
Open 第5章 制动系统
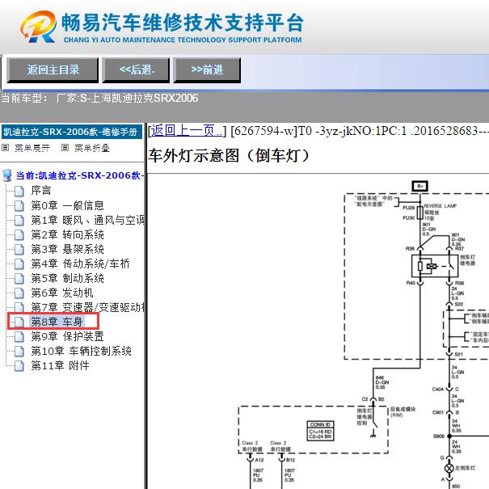point(67,278)
